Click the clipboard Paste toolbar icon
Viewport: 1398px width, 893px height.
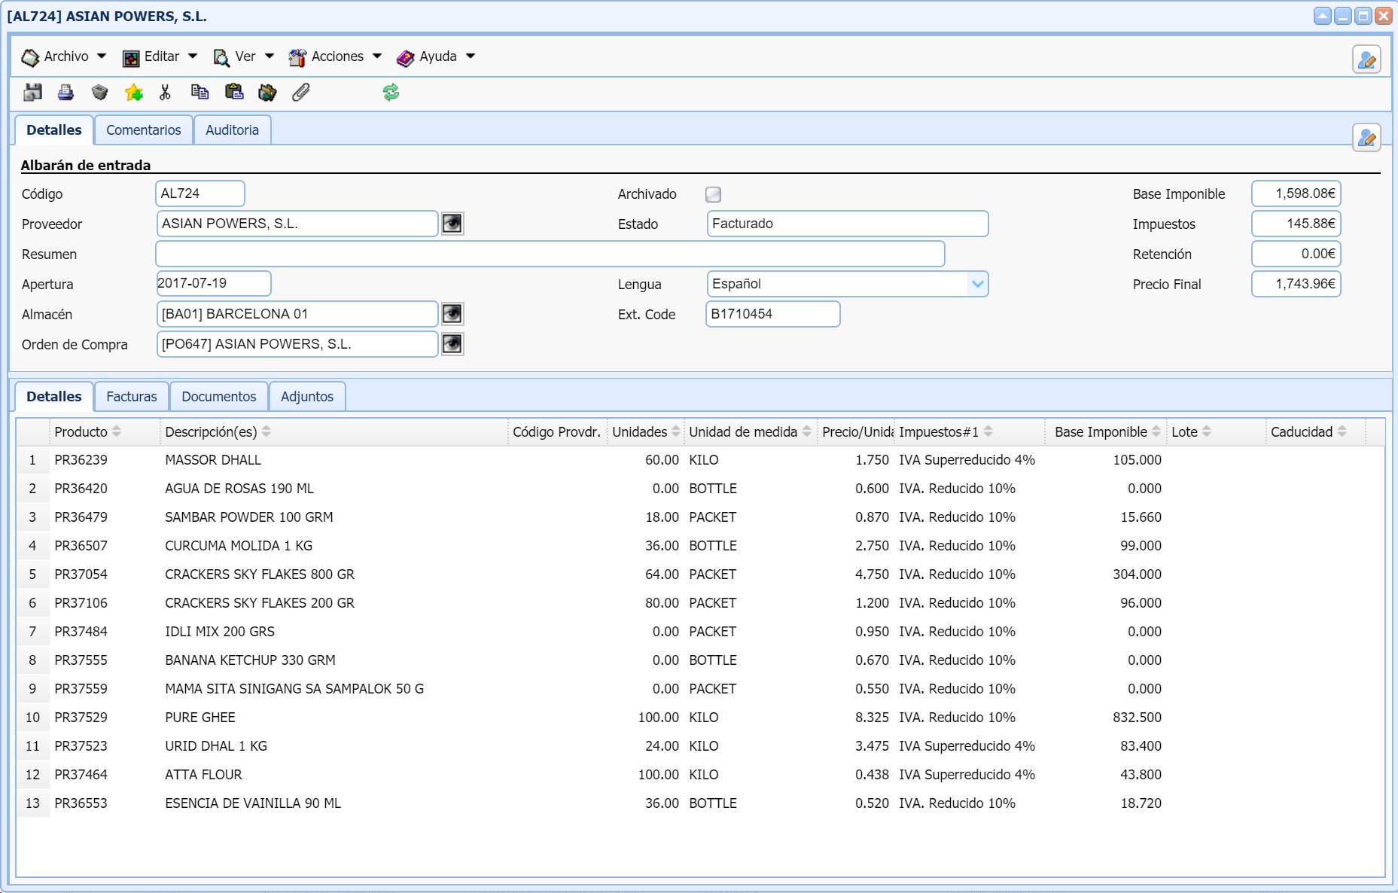tap(234, 93)
